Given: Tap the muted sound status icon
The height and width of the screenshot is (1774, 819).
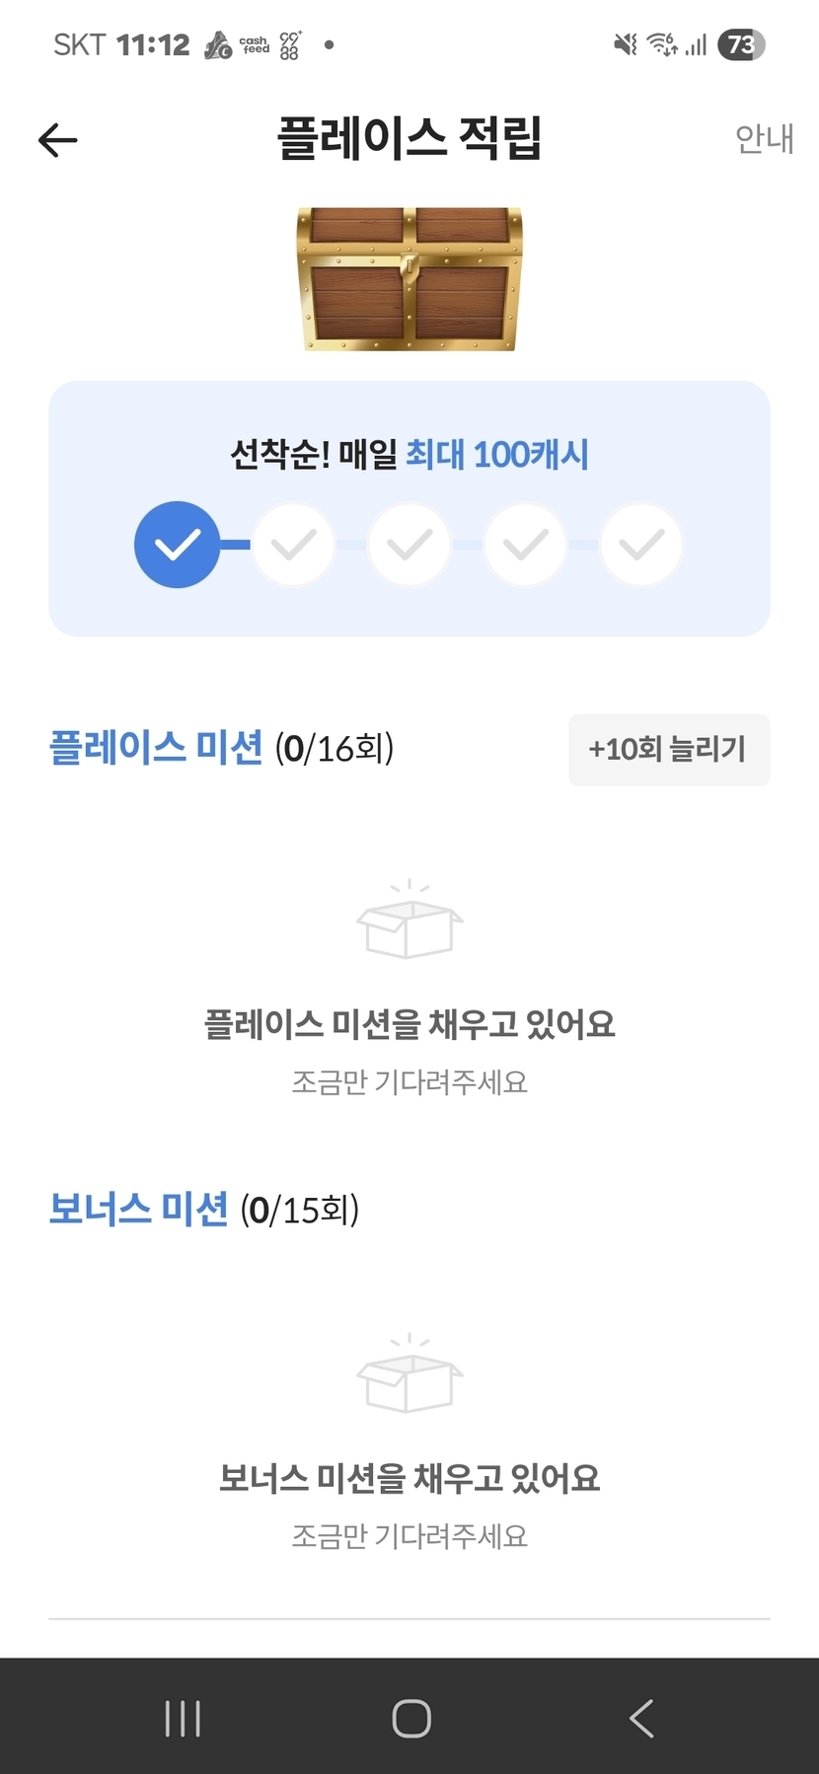Looking at the screenshot, I should pyautogui.click(x=626, y=44).
